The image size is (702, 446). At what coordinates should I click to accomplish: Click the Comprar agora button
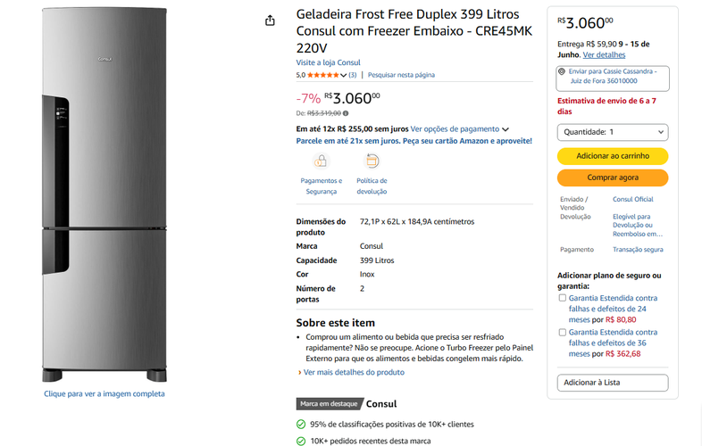(613, 178)
